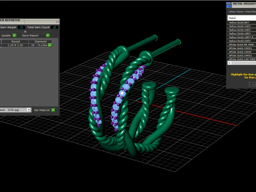Select Yellow Gold:9KY in metal list
Image resolution: width=256 pixels, height=192 pixels.
242,22
